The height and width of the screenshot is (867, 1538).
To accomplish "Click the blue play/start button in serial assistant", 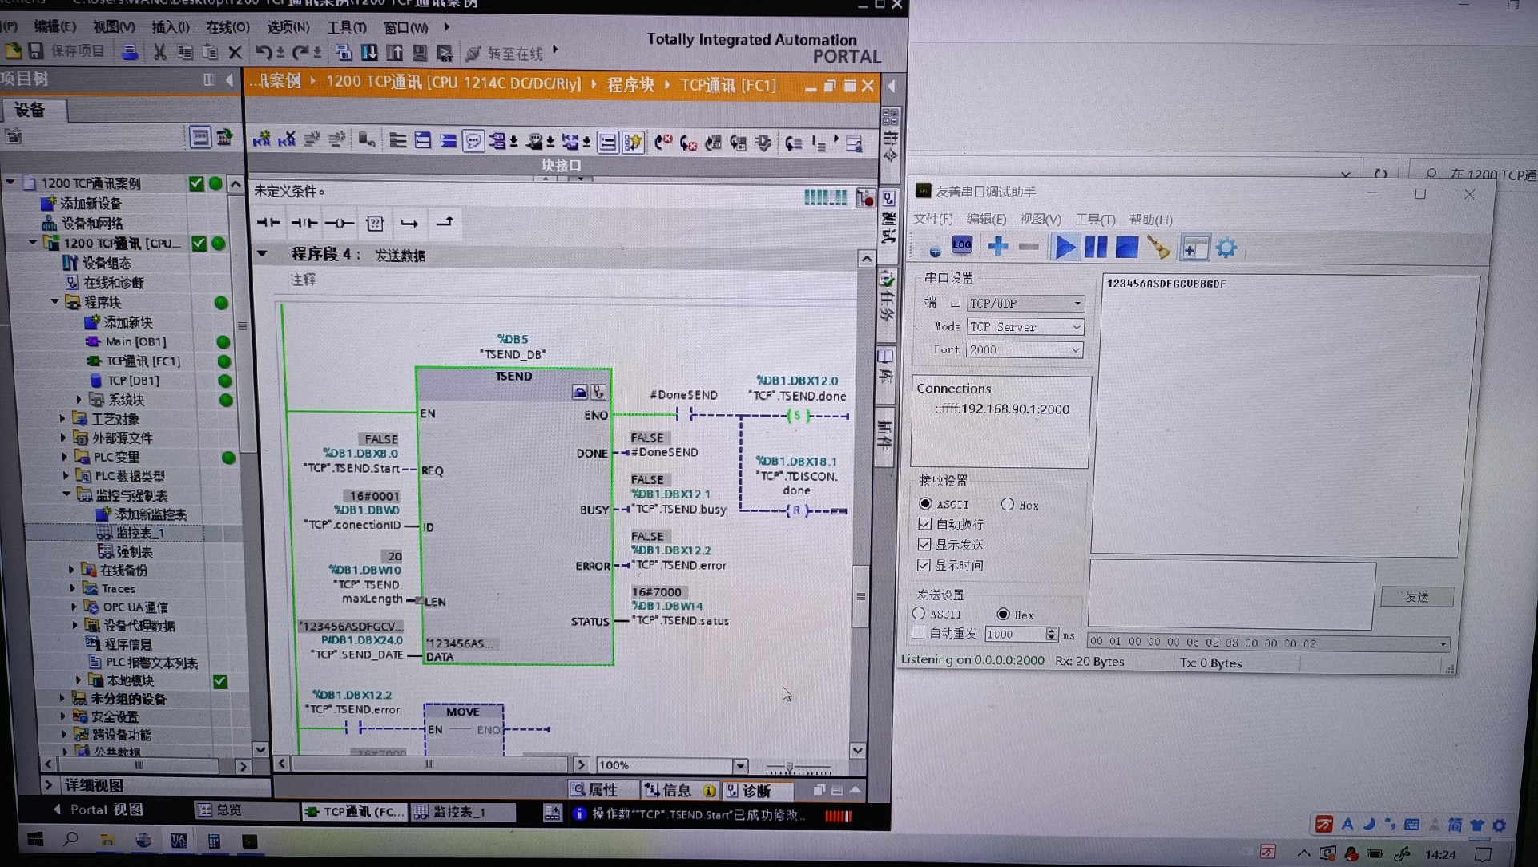I will pos(1064,248).
